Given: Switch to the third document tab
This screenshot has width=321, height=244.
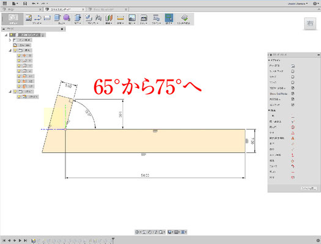Looking at the screenshot, I should (x=108, y=9).
